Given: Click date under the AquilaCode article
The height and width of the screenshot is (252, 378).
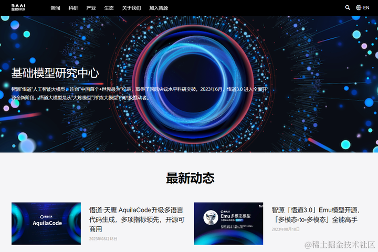Looking at the screenshot, I should point(103,239).
